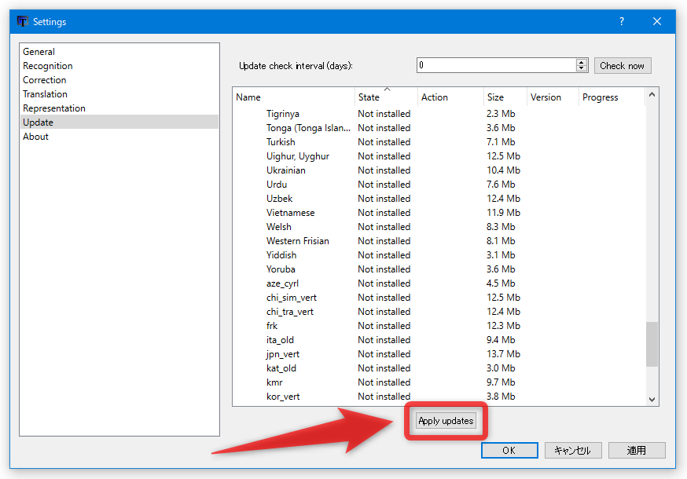Decrease the update check interval value

coord(582,69)
